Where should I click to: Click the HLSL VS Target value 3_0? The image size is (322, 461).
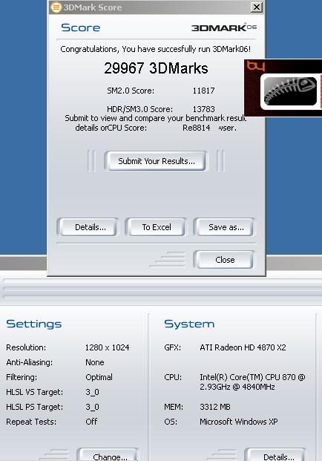[x=92, y=392]
